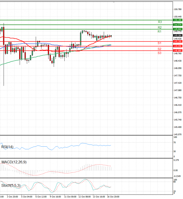Viewport: 183px width, 199px height.
Task: Click the 148.760 price axis value
Action: (x=178, y=54)
